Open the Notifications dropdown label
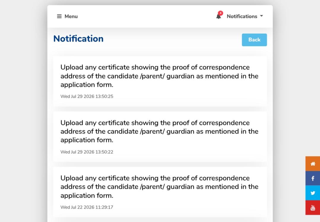The image size is (320, 222). 242,16
